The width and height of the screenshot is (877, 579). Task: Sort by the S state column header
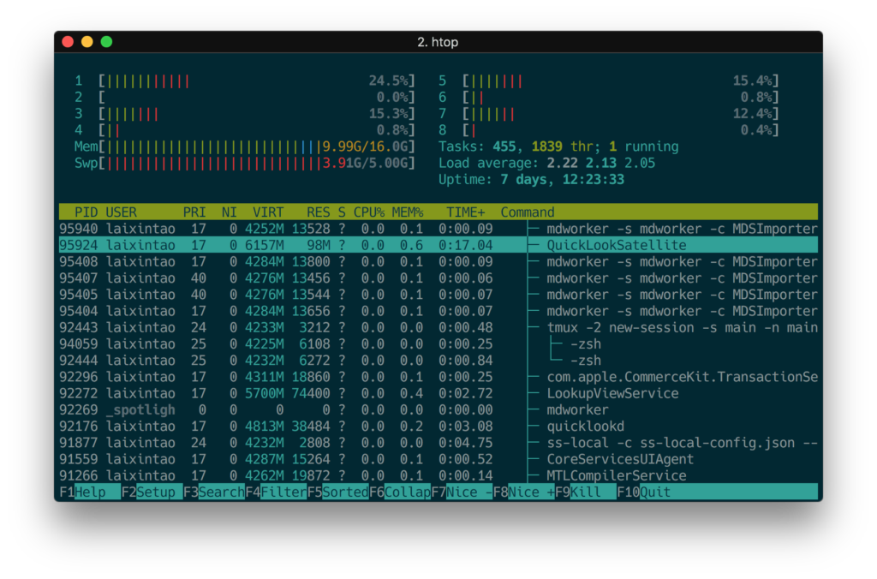[342, 212]
